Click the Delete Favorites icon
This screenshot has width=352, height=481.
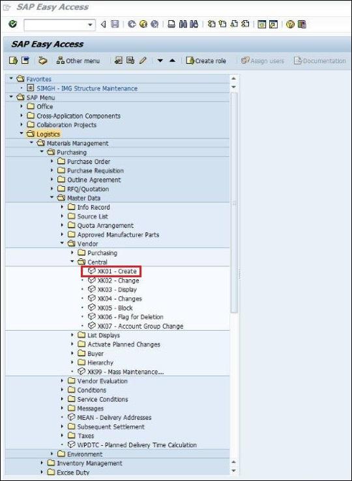point(130,61)
